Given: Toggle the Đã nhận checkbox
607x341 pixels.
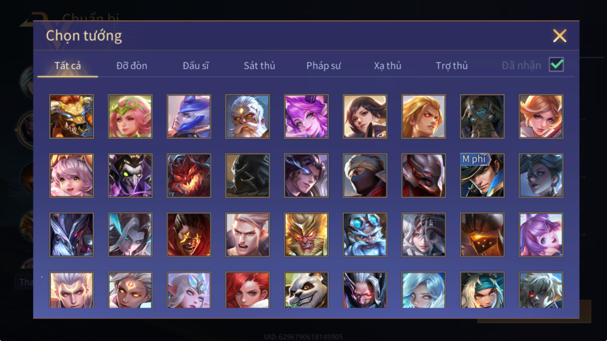Looking at the screenshot, I should click(556, 65).
